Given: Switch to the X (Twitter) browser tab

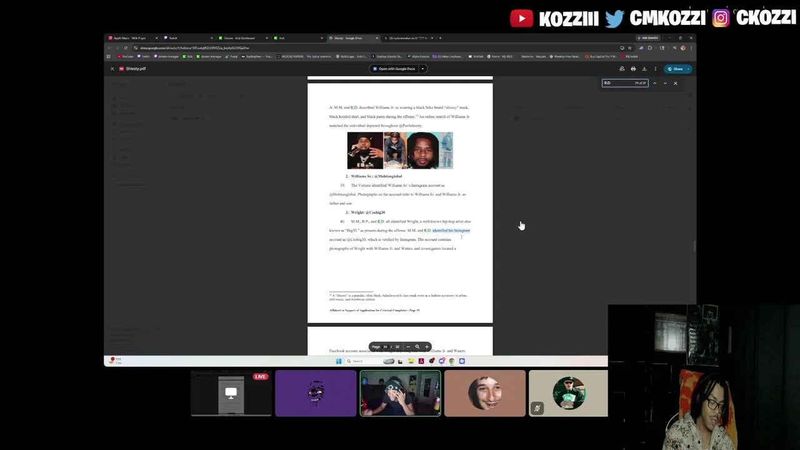Looking at the screenshot, I should pyautogui.click(x=408, y=38).
